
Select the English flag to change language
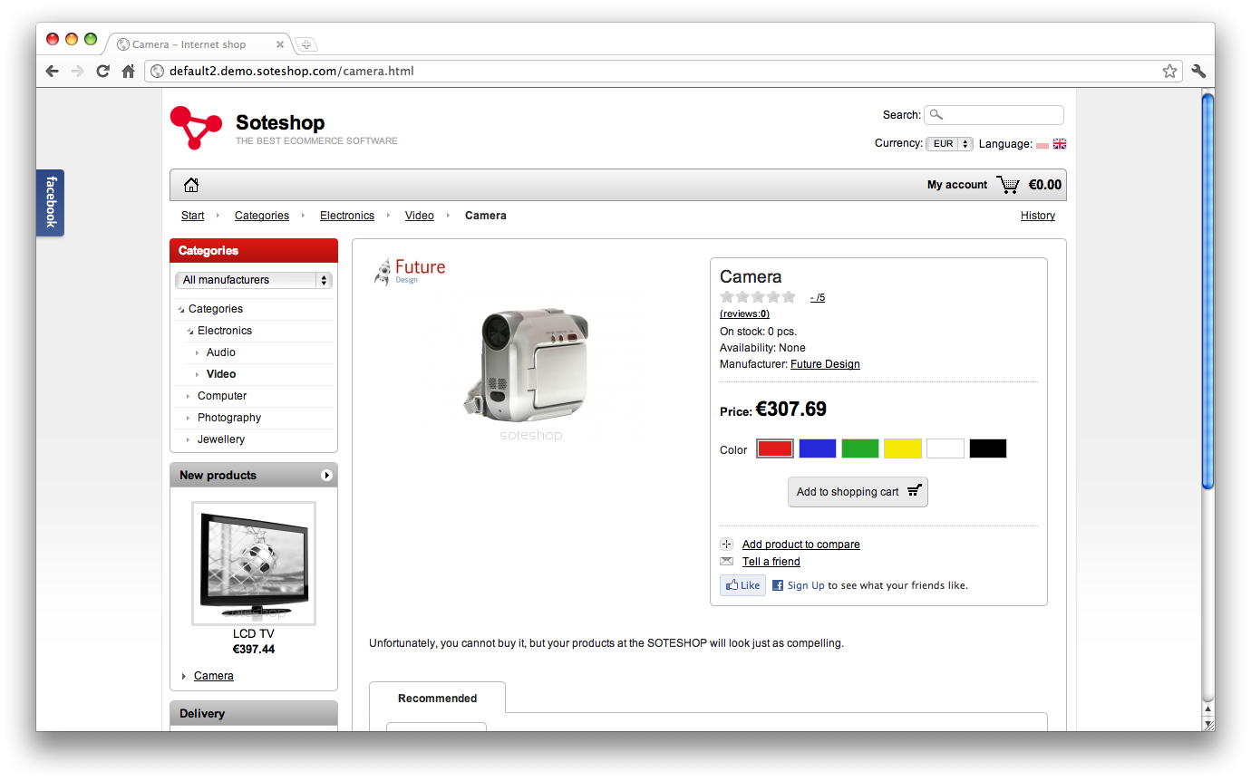pyautogui.click(x=1059, y=143)
